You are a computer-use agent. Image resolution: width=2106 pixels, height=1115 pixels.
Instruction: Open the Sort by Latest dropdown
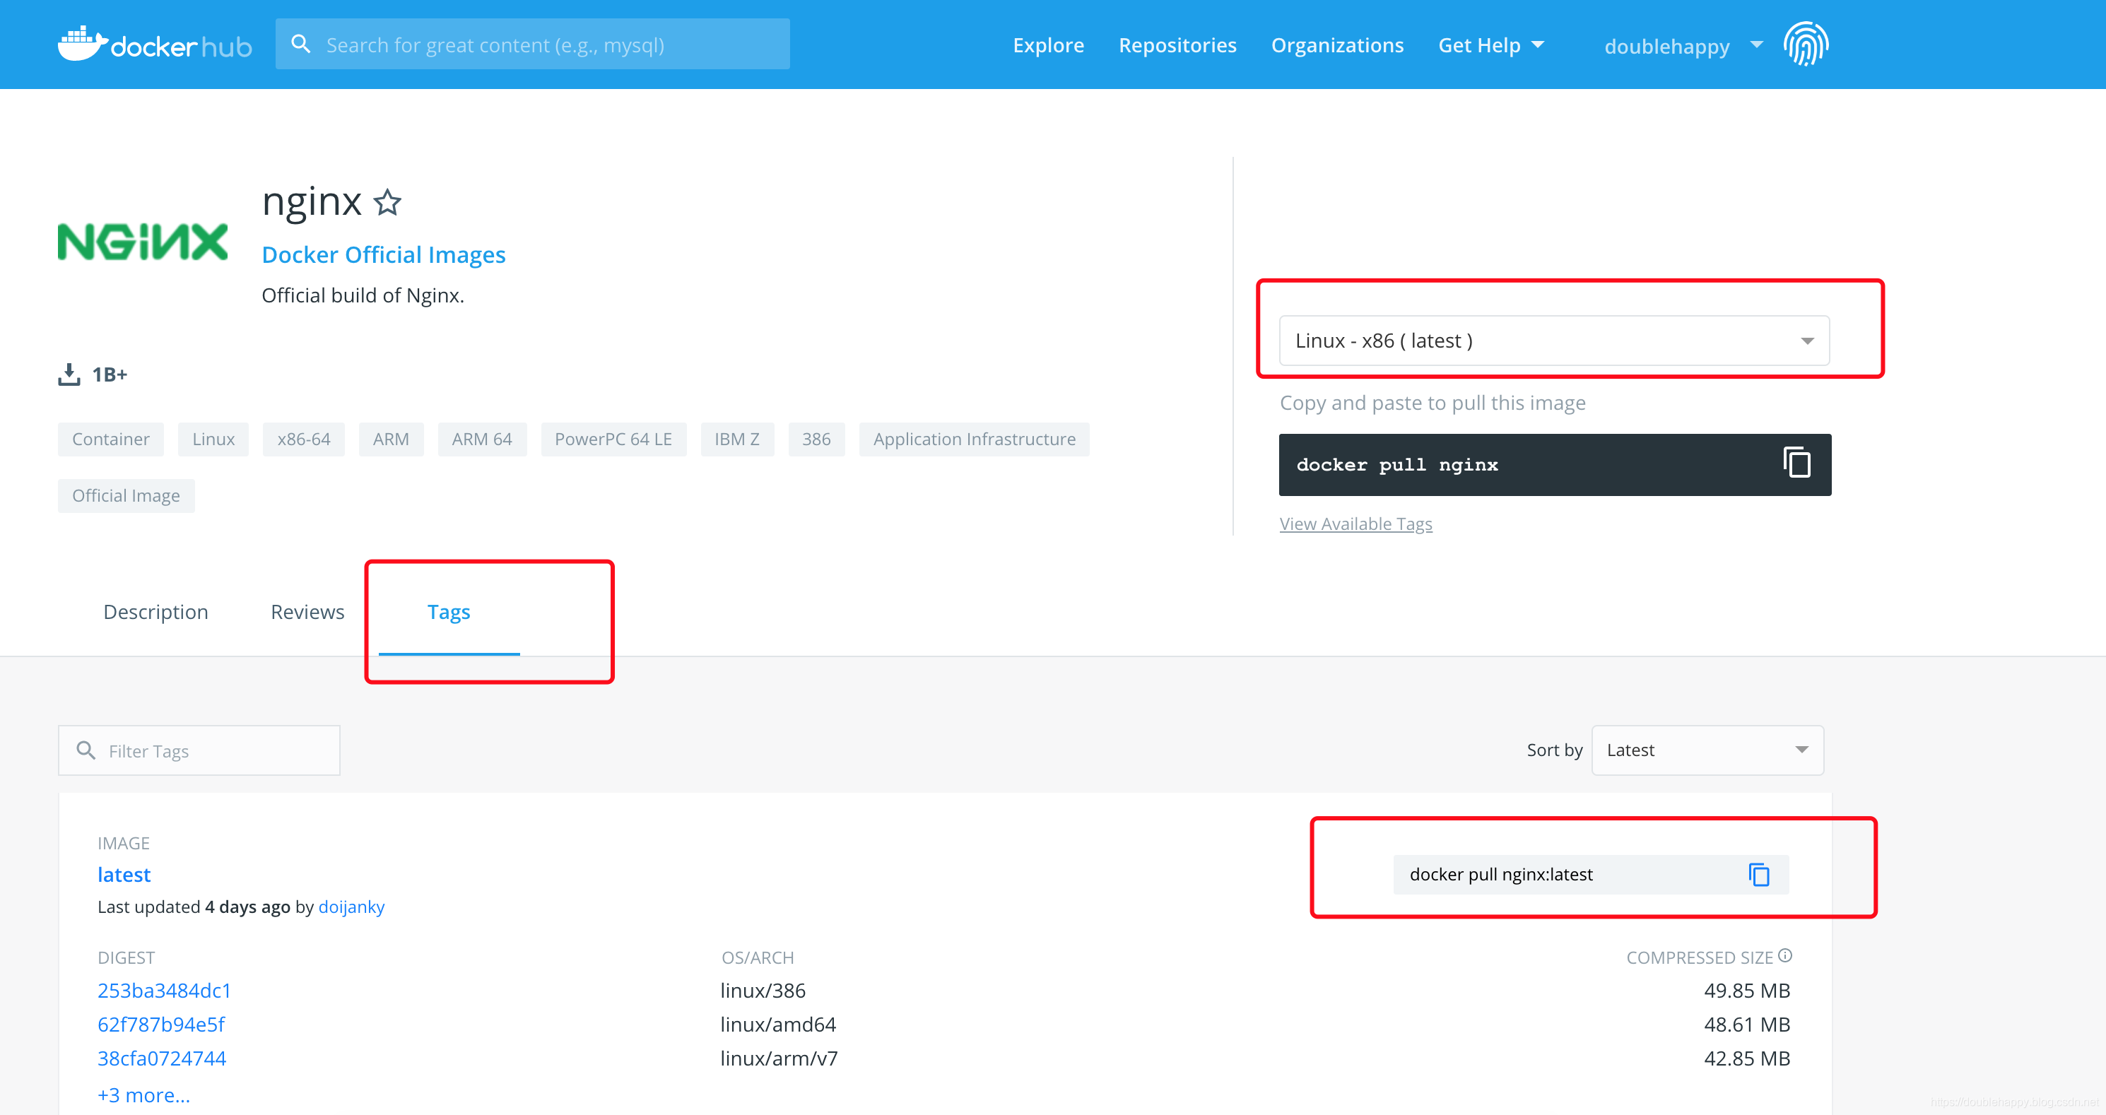pos(1707,750)
